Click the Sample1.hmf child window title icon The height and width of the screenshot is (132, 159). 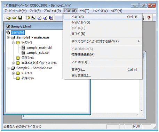click(8, 26)
